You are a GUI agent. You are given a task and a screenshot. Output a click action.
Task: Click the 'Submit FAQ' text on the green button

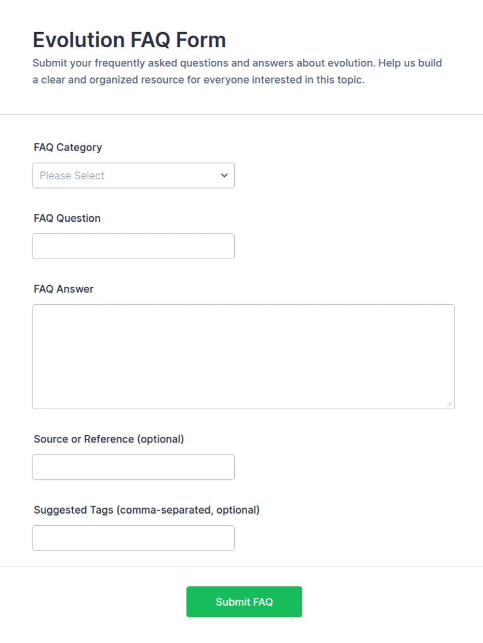coord(244,602)
